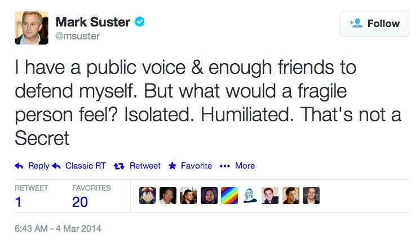The height and width of the screenshot is (243, 420).
Task: Open the anime character avatar
Action: (x=148, y=196)
